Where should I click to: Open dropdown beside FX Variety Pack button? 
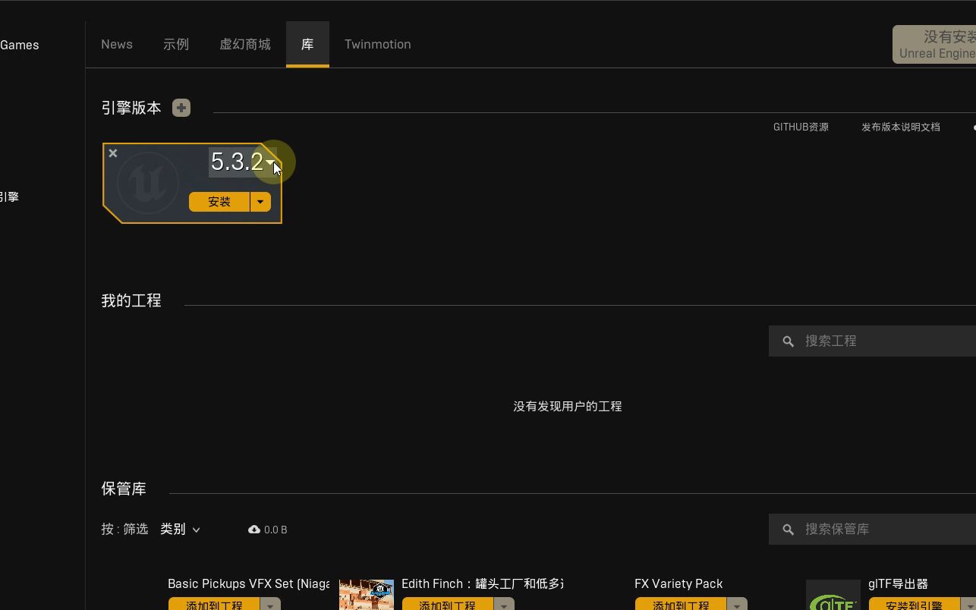(737, 605)
